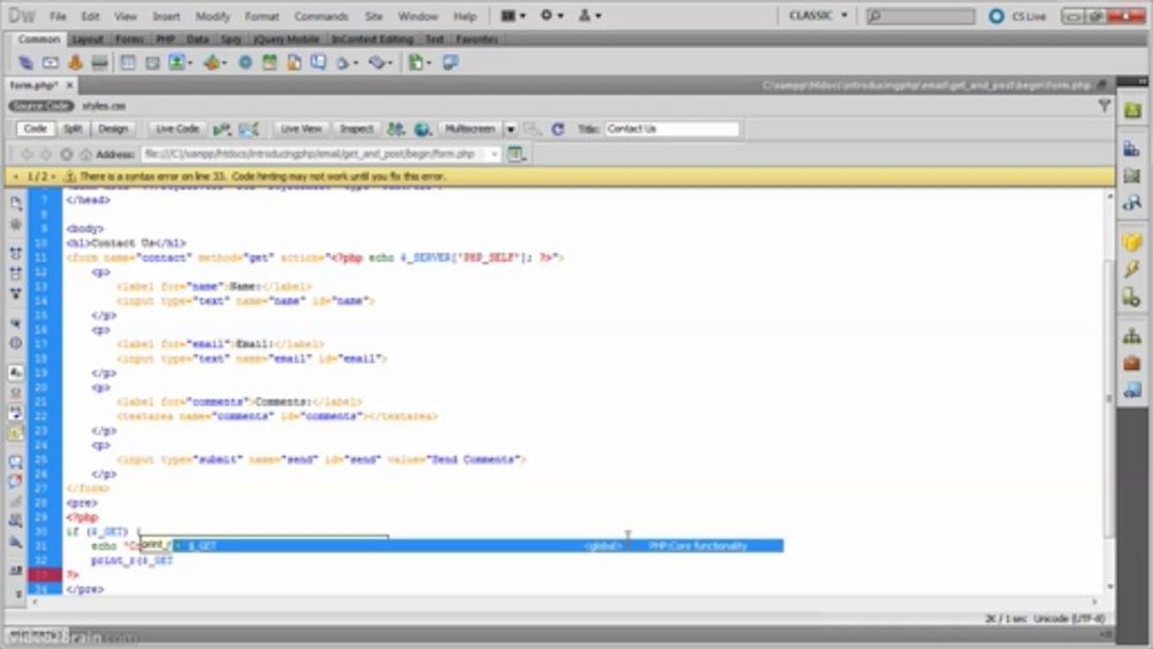Screen dimensions: 1153x649
Task: Click the Tag Chooser icon
Action: tap(450, 62)
